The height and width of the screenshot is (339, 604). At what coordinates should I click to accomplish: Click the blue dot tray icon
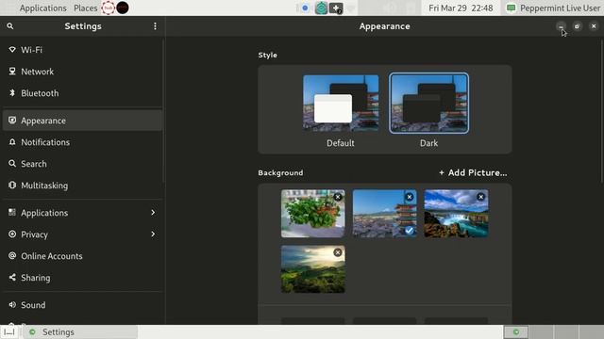tap(305, 8)
